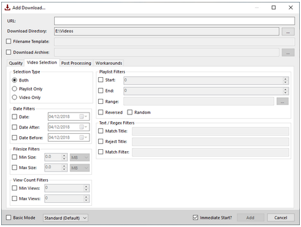Click the Reject Title text field
The image size is (301, 227).
pyautogui.click(x=210, y=142)
